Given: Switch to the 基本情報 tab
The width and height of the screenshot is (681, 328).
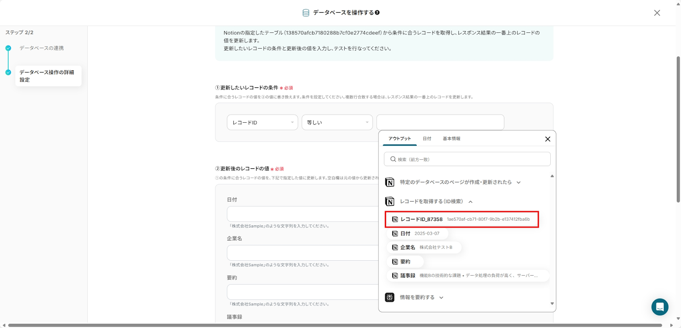Looking at the screenshot, I should (x=451, y=138).
